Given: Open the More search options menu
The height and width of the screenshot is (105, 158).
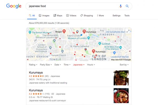Looking at the screenshot, I should [x=100, y=15].
